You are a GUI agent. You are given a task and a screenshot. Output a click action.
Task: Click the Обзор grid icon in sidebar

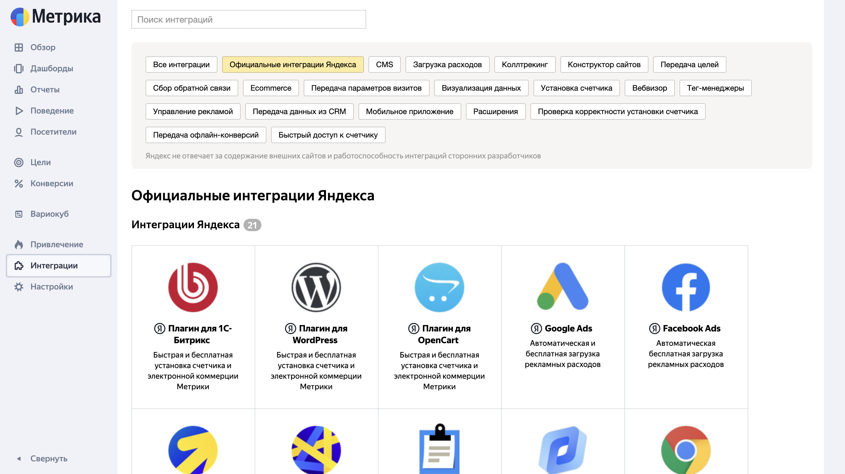coord(19,47)
